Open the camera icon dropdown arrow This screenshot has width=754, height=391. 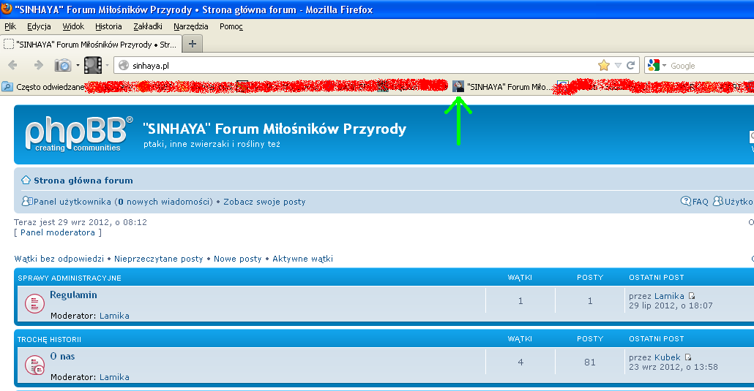pyautogui.click(x=78, y=65)
